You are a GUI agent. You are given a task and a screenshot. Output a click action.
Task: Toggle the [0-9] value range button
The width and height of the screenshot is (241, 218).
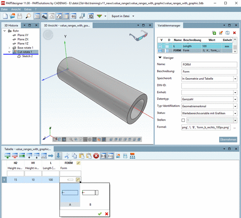[x=103, y=156]
